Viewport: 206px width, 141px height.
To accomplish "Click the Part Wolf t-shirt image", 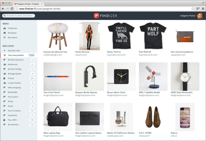I will [x=153, y=36].
